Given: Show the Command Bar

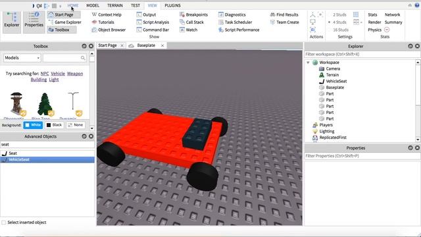Looking at the screenshot, I should [153, 30].
